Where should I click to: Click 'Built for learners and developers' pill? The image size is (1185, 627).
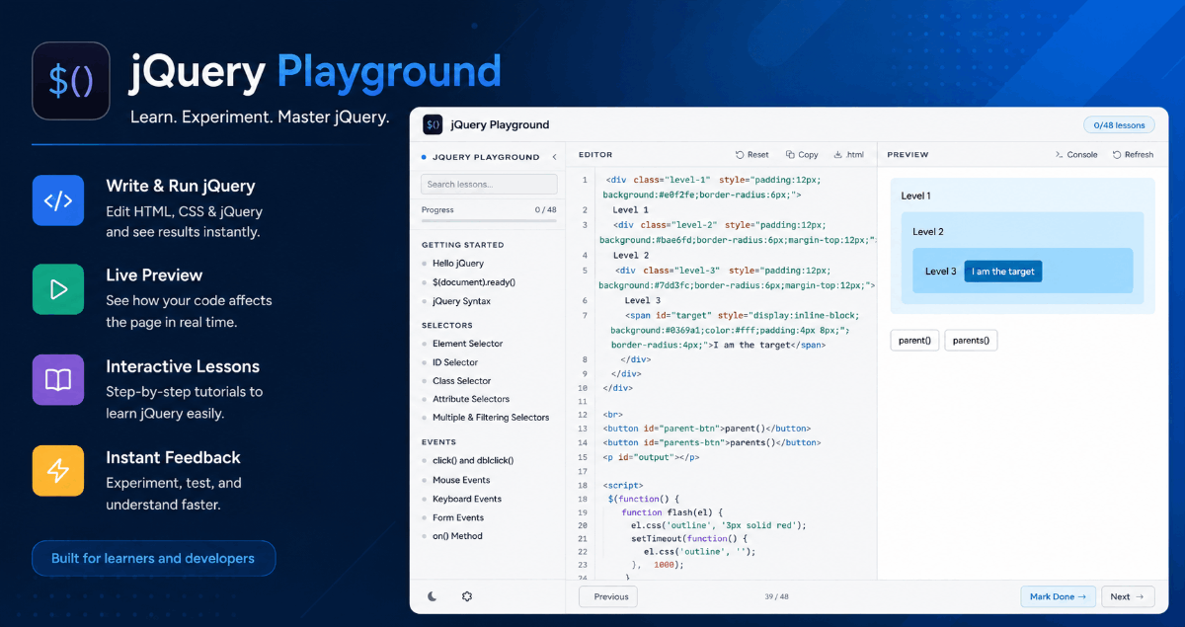point(153,558)
